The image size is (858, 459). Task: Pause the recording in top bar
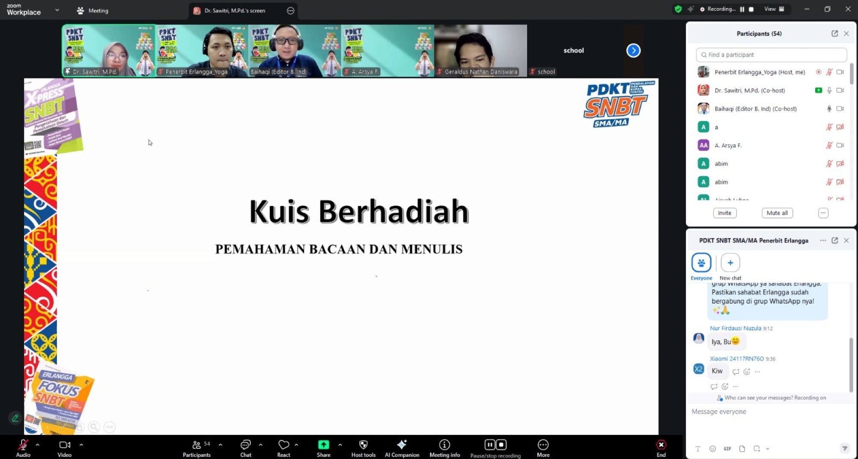(x=742, y=9)
